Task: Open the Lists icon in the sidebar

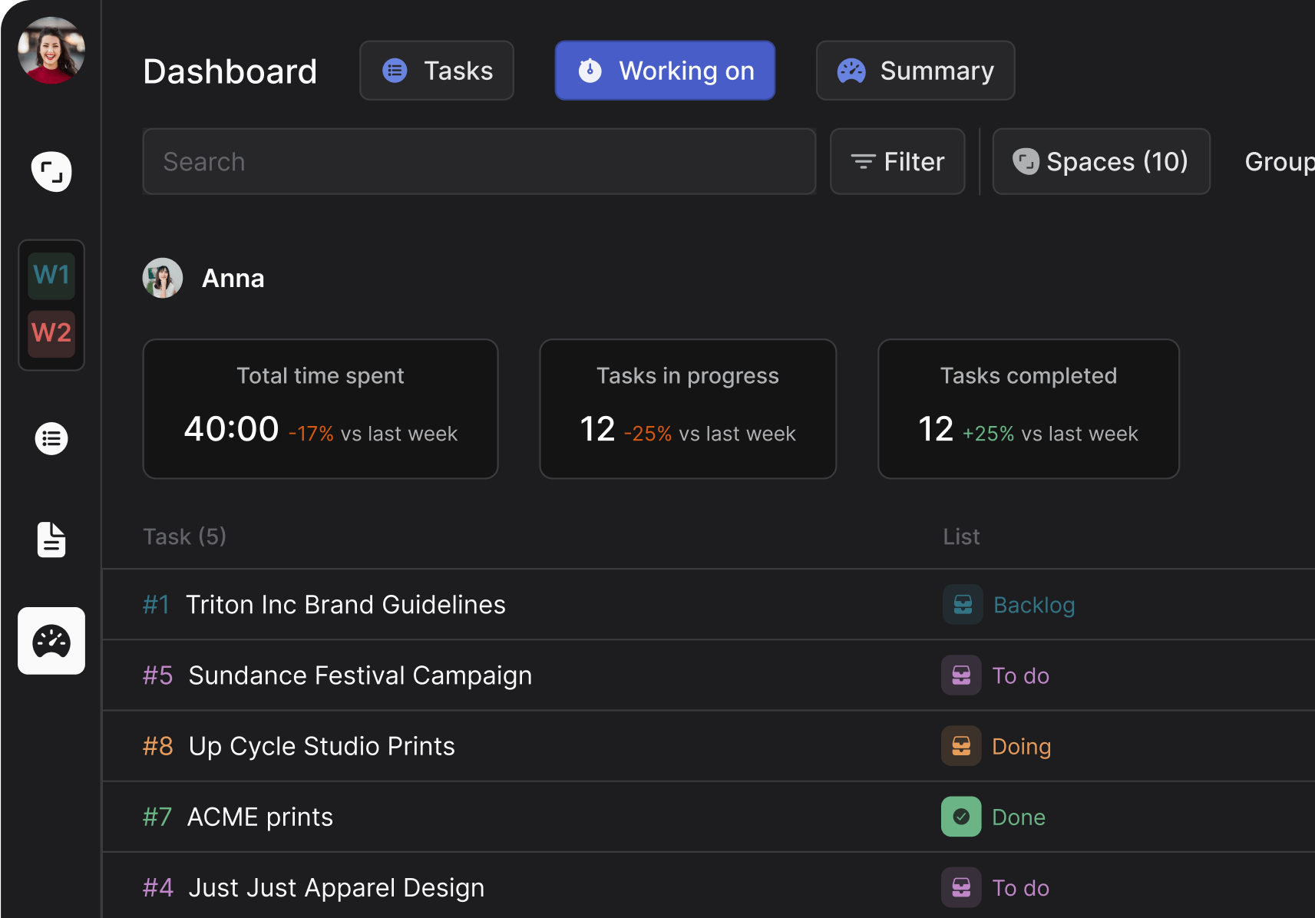Action: (x=51, y=438)
